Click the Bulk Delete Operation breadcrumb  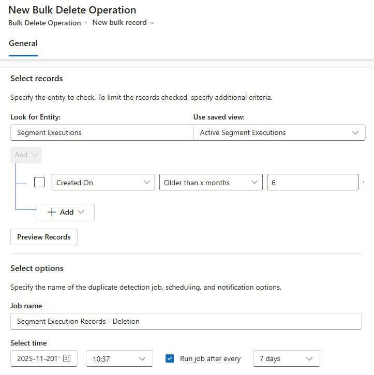44,23
